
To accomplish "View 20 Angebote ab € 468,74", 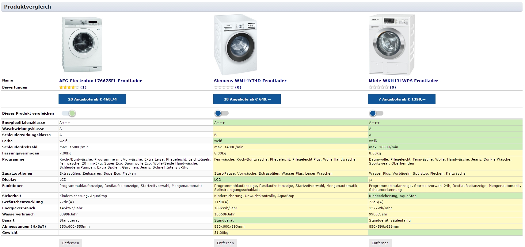I will (x=92, y=99).
